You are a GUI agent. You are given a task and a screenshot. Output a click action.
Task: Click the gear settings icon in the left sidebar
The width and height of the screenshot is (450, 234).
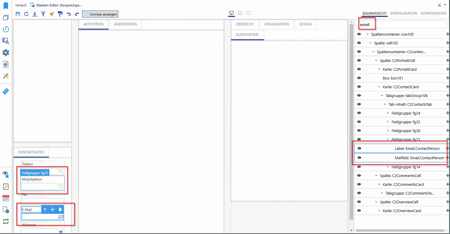point(6,53)
